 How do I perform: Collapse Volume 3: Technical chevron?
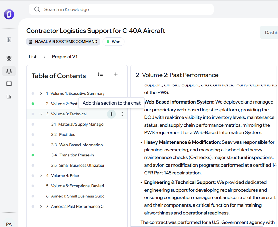click(x=41, y=114)
